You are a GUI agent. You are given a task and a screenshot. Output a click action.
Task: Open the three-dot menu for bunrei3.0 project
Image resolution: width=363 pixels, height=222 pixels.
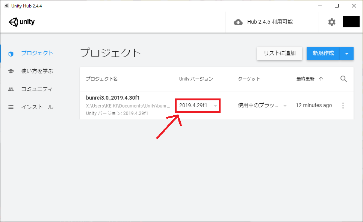[x=343, y=106]
